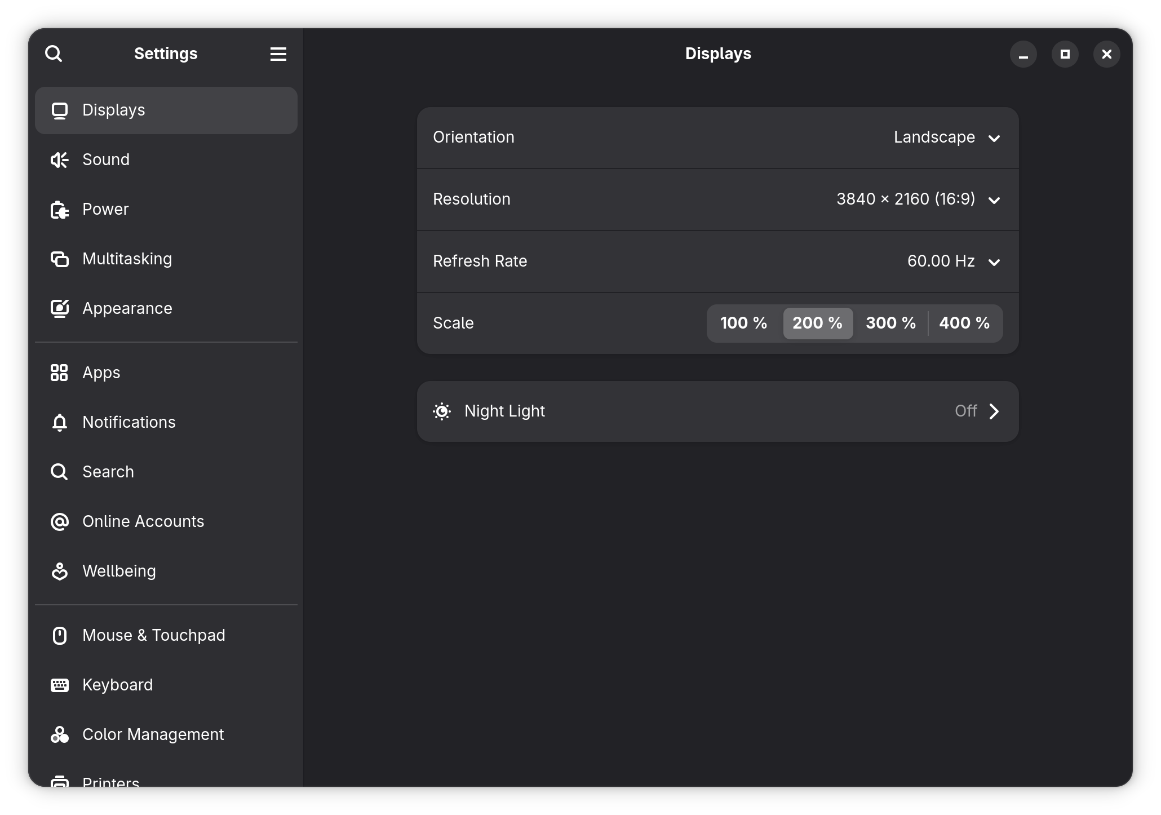The width and height of the screenshot is (1161, 815).
Task: Open the search in Settings sidebar
Action: tap(54, 54)
